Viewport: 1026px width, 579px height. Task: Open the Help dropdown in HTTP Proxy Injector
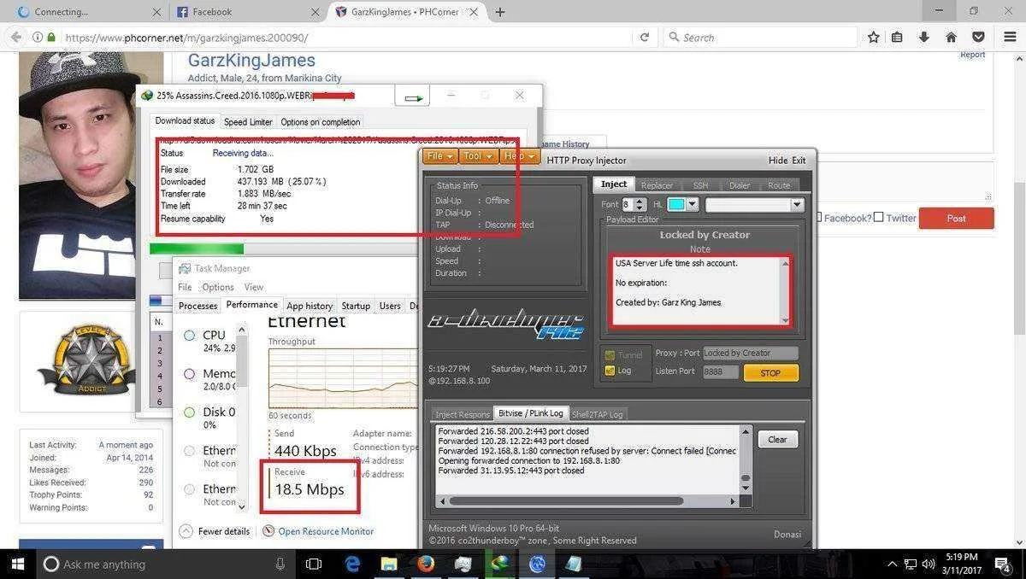pos(518,156)
